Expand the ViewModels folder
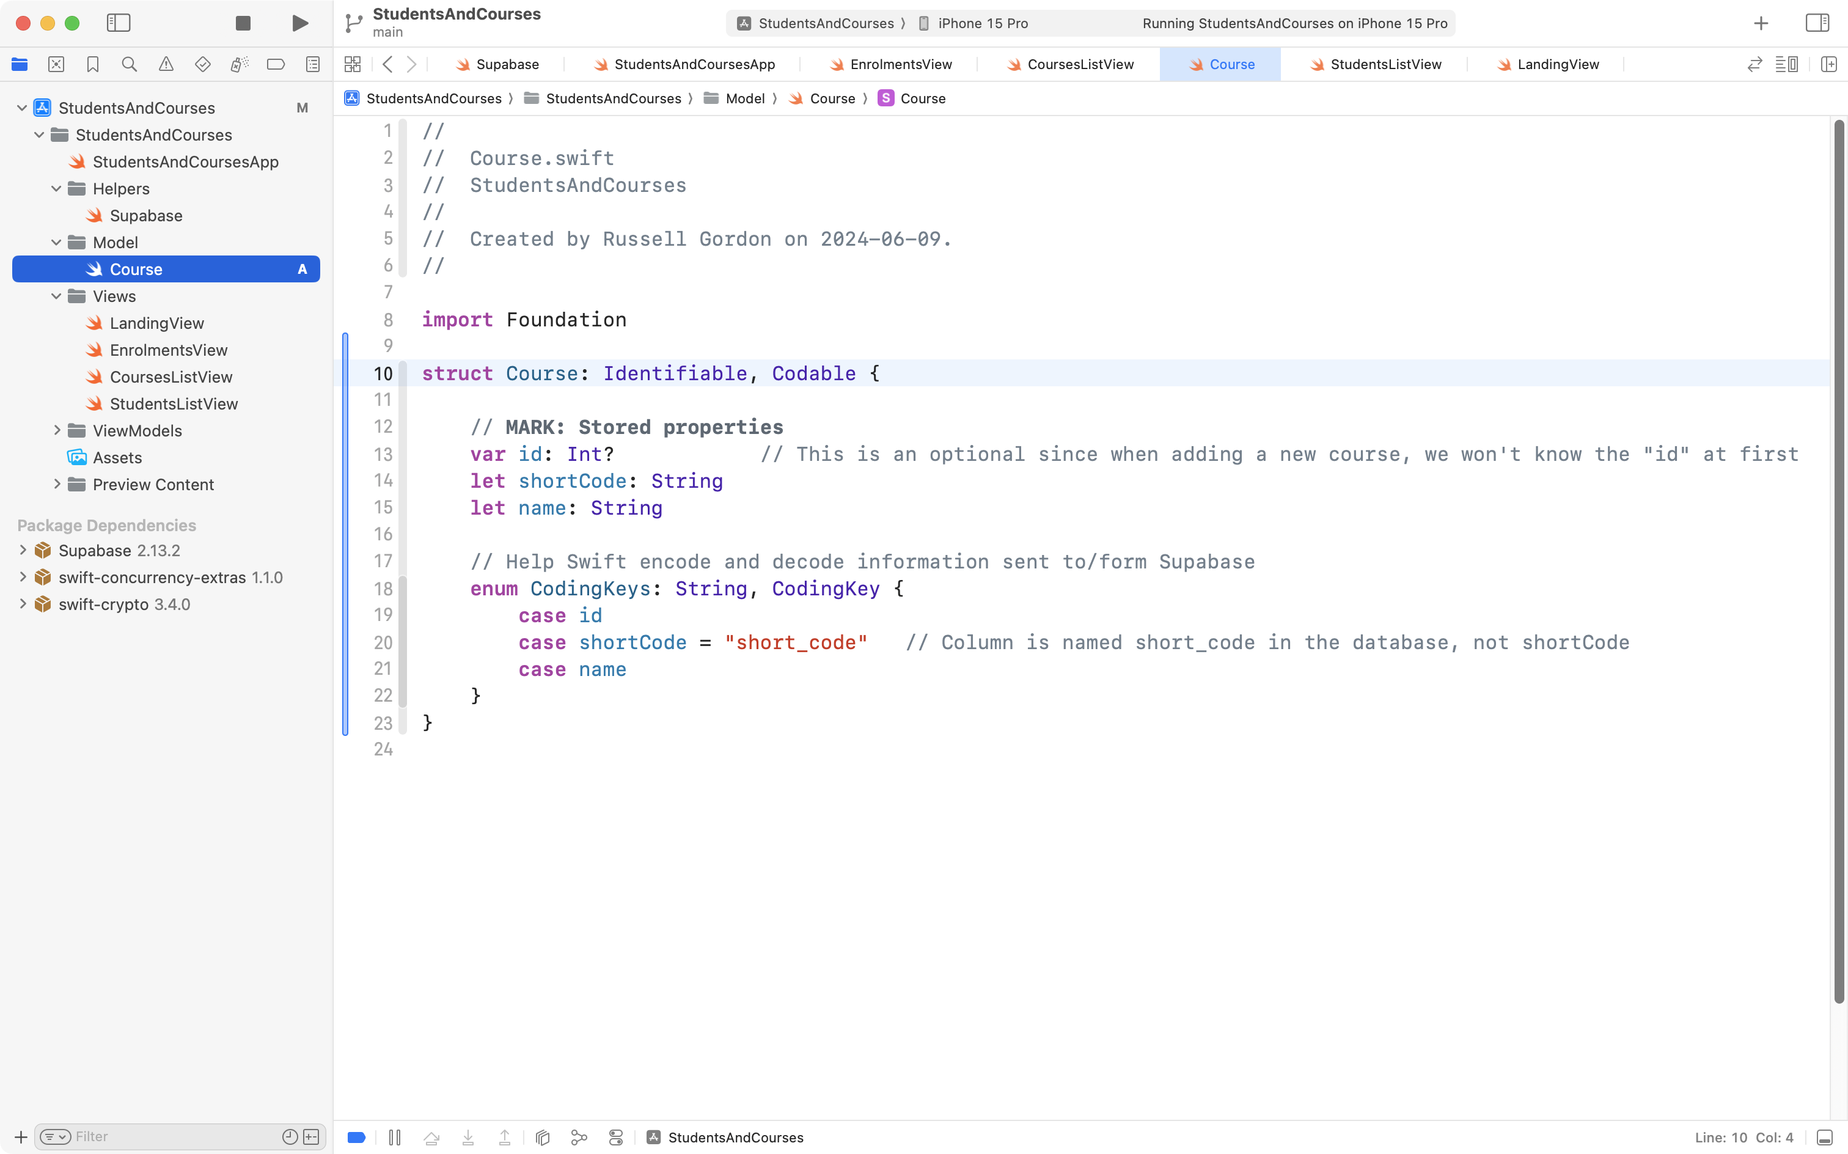The height and width of the screenshot is (1154, 1848). coord(56,430)
